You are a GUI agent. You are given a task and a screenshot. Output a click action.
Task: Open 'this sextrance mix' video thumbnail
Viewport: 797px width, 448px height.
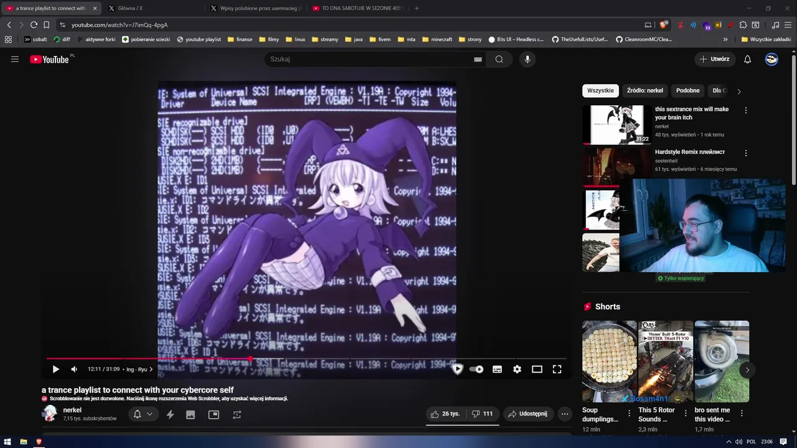617,124
